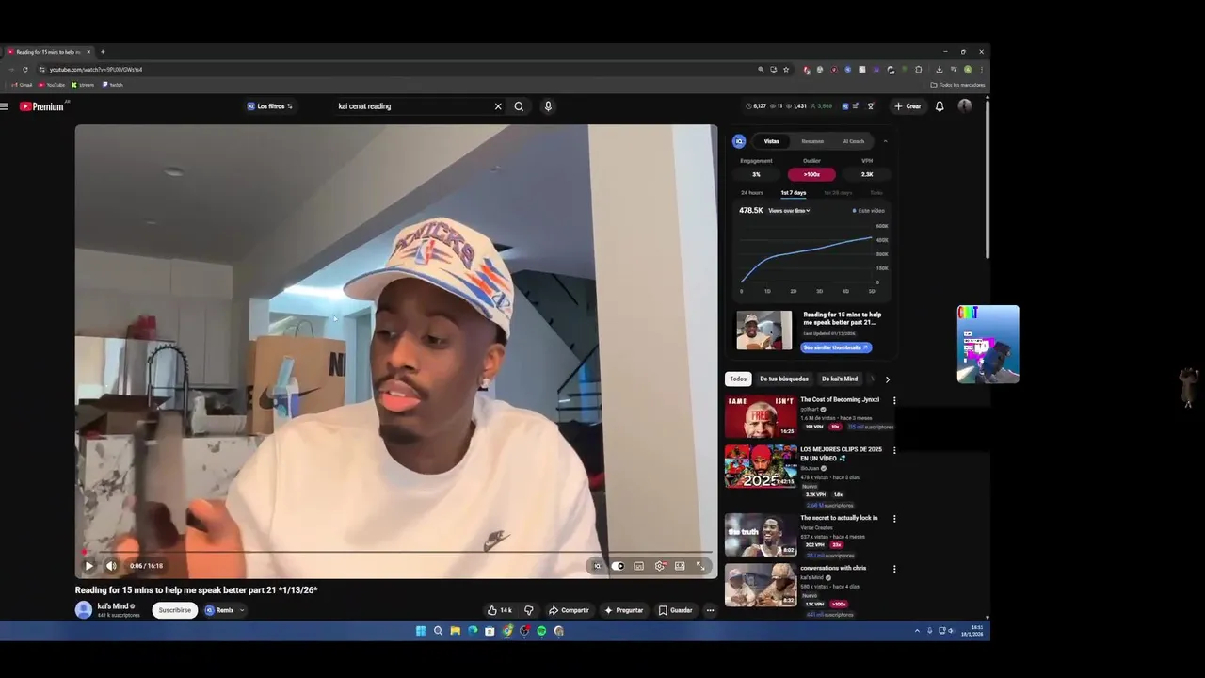This screenshot has width=1205, height=678.
Task: Like the video showing 14 k
Action: point(499,610)
